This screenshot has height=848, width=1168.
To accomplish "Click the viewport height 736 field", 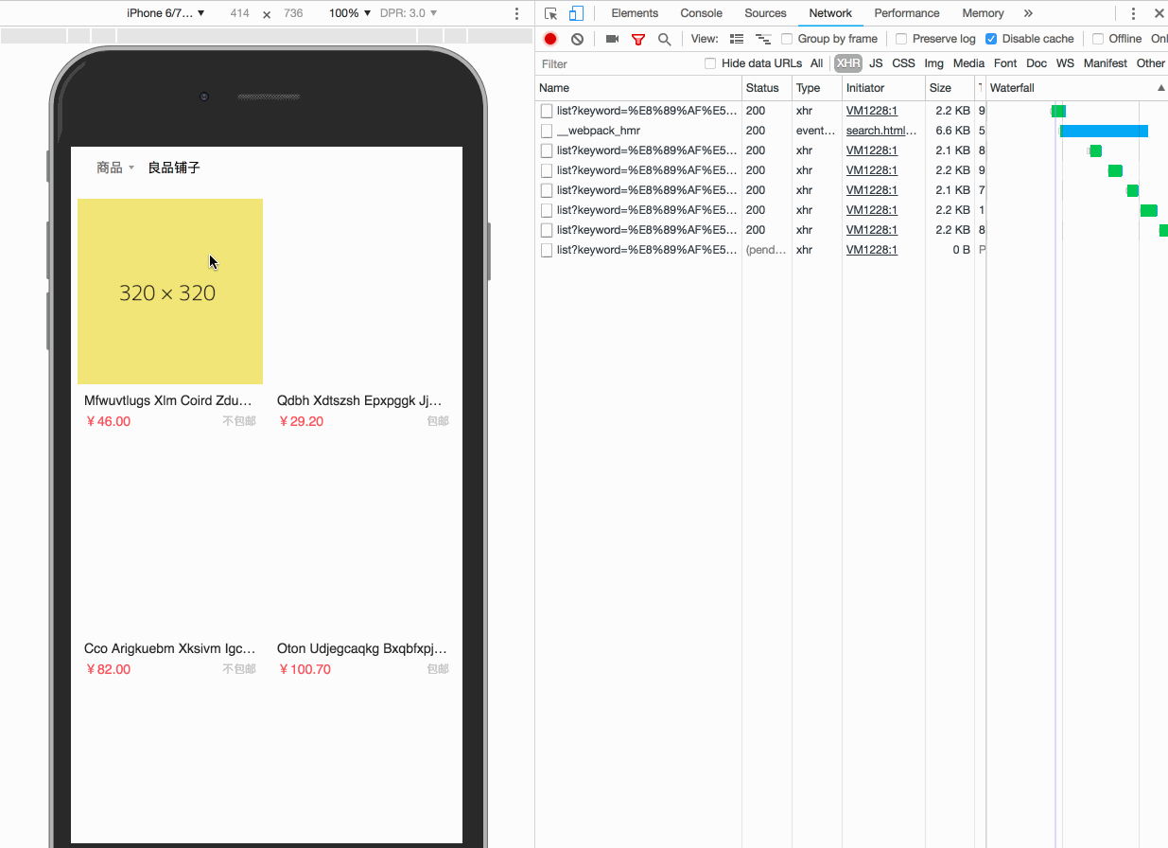I will tap(293, 13).
